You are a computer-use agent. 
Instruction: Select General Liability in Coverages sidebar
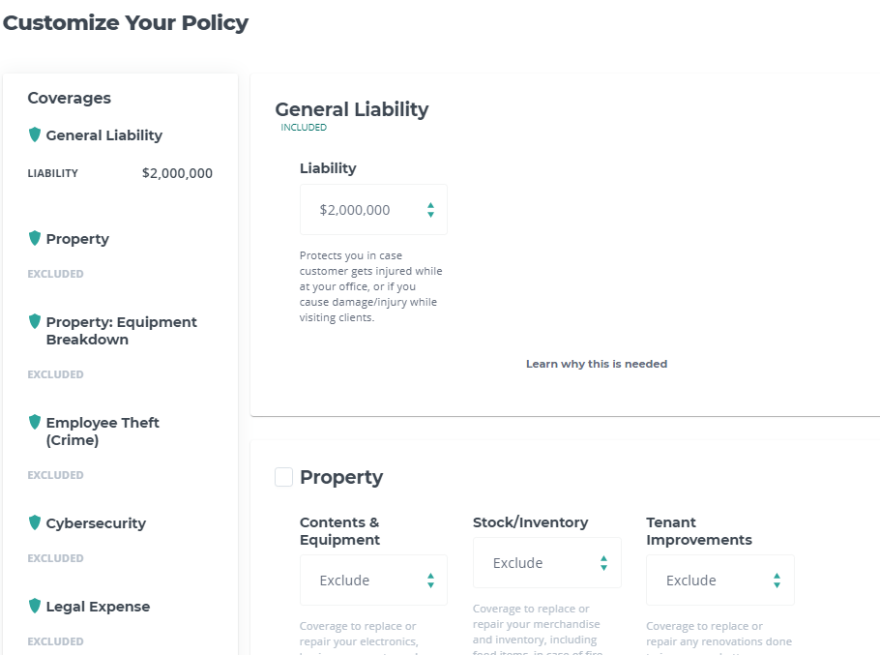click(x=104, y=135)
